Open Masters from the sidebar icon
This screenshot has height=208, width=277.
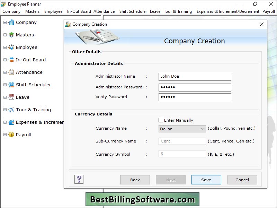(x=11, y=35)
